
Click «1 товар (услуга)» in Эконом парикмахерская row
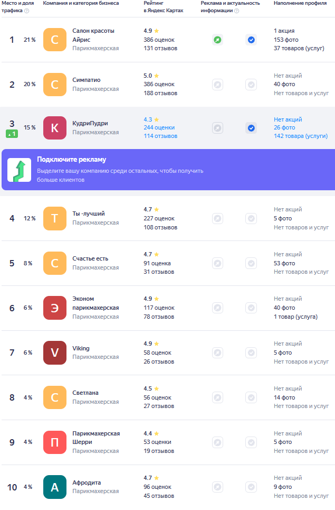point(295,317)
